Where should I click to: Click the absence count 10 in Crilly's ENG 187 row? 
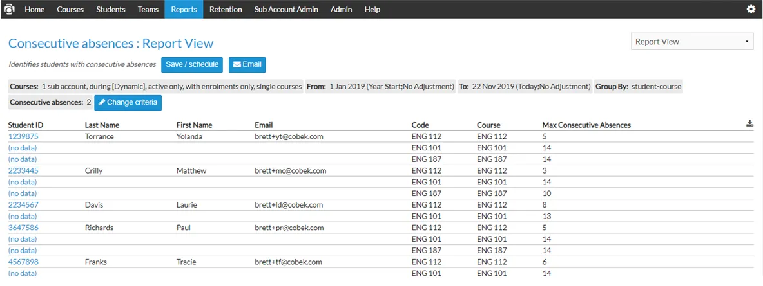pyautogui.click(x=546, y=193)
